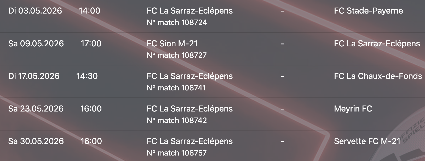
Task: Select the Sa 09.05.2026 date
Action: pos(36,44)
